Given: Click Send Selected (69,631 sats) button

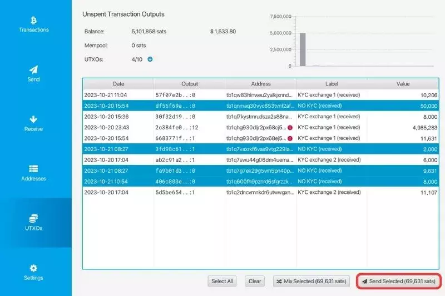Looking at the screenshot, I should click(x=399, y=281).
